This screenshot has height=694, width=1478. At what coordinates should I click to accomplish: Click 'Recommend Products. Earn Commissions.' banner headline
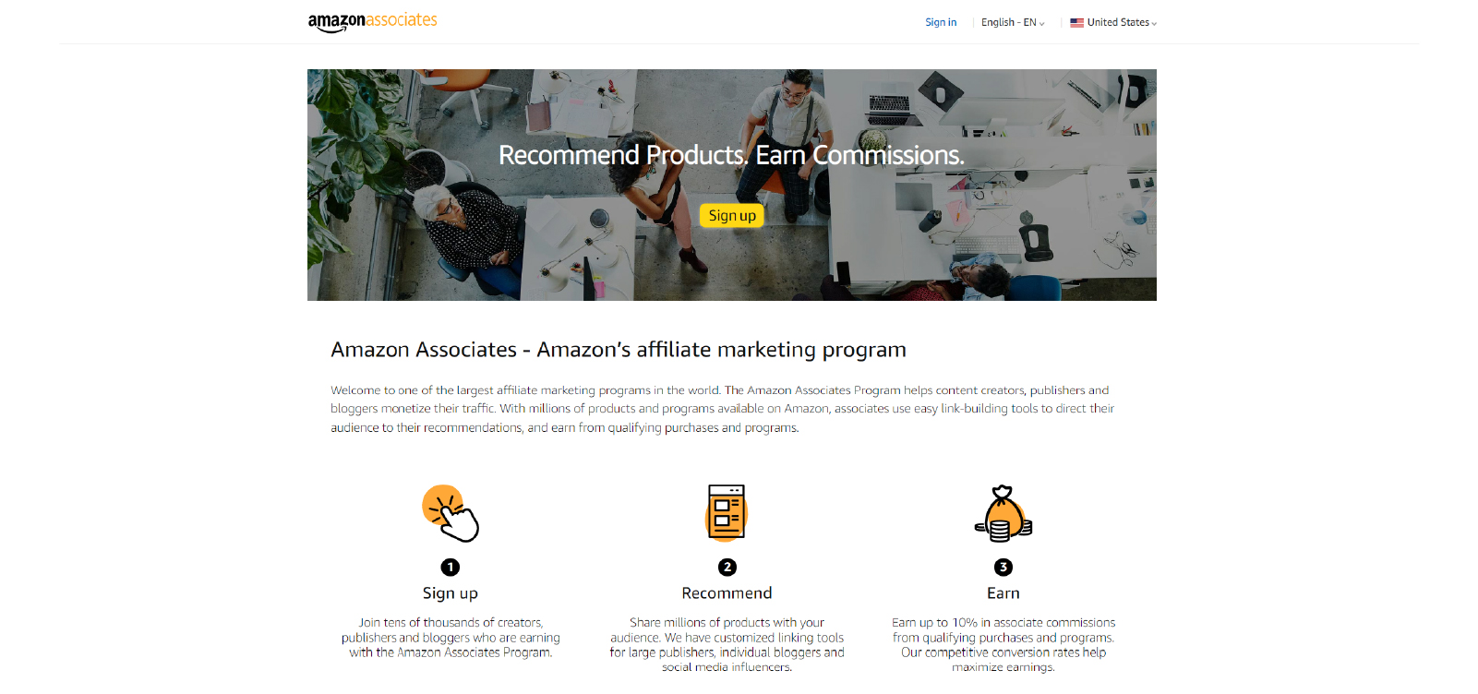click(731, 155)
